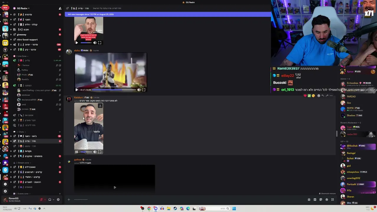Open the apps icon in message bar
The height and width of the screenshot is (212, 377).
click(x=333, y=200)
